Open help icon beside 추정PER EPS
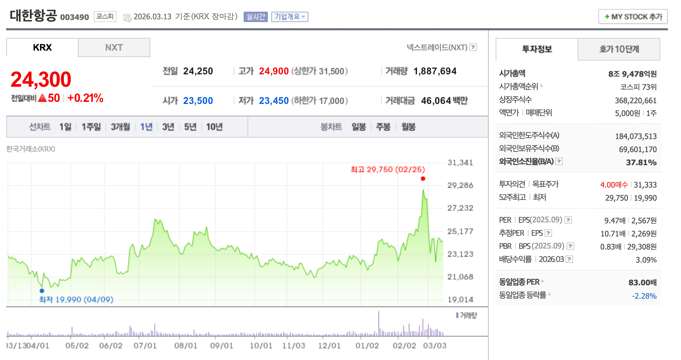Image resolution: width=681 pixels, height=360 pixels. (549, 233)
